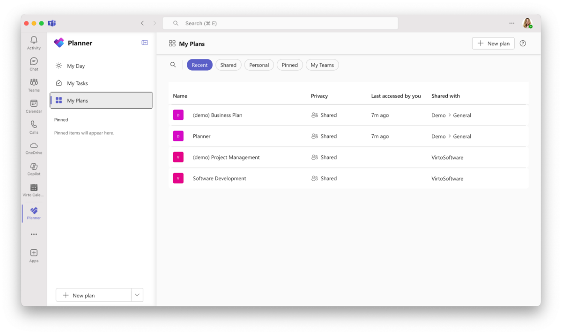Create a plan with the New plan button
562x334 pixels.
493,43
